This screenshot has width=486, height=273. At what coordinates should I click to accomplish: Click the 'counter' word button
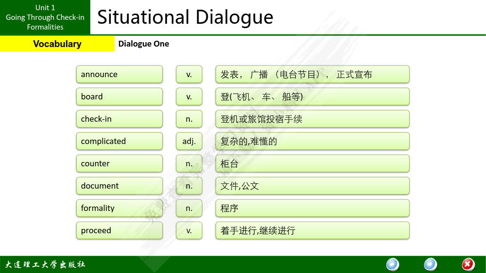(x=119, y=163)
